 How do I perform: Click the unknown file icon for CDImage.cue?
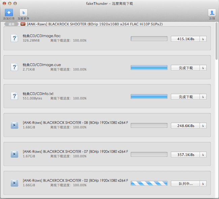tap(14, 67)
